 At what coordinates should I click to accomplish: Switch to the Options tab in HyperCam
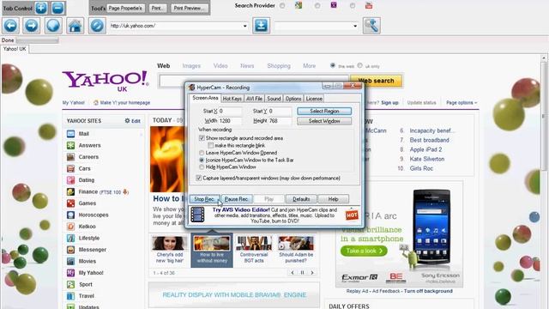pos(293,99)
